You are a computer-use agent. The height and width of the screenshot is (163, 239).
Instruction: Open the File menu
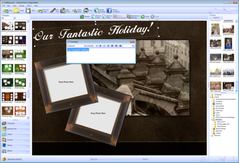(4, 6)
